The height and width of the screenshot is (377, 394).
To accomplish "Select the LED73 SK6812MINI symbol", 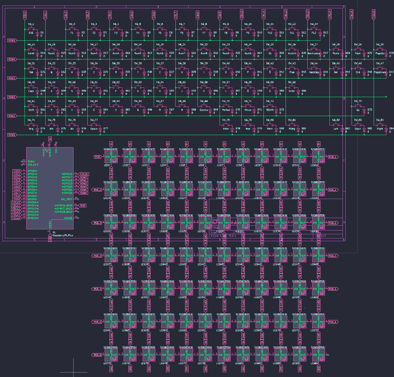I will (x=111, y=355).
